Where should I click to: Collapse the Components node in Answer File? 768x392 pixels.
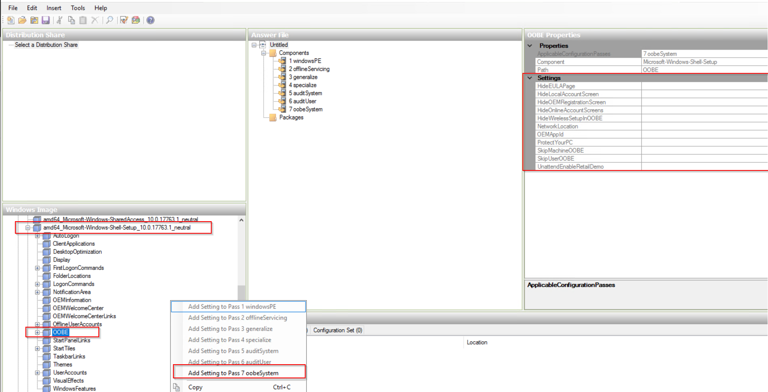point(263,53)
